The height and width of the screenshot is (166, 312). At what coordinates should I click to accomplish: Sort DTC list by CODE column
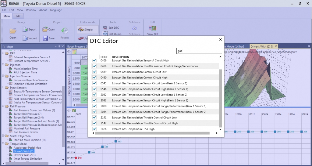tap(104, 57)
